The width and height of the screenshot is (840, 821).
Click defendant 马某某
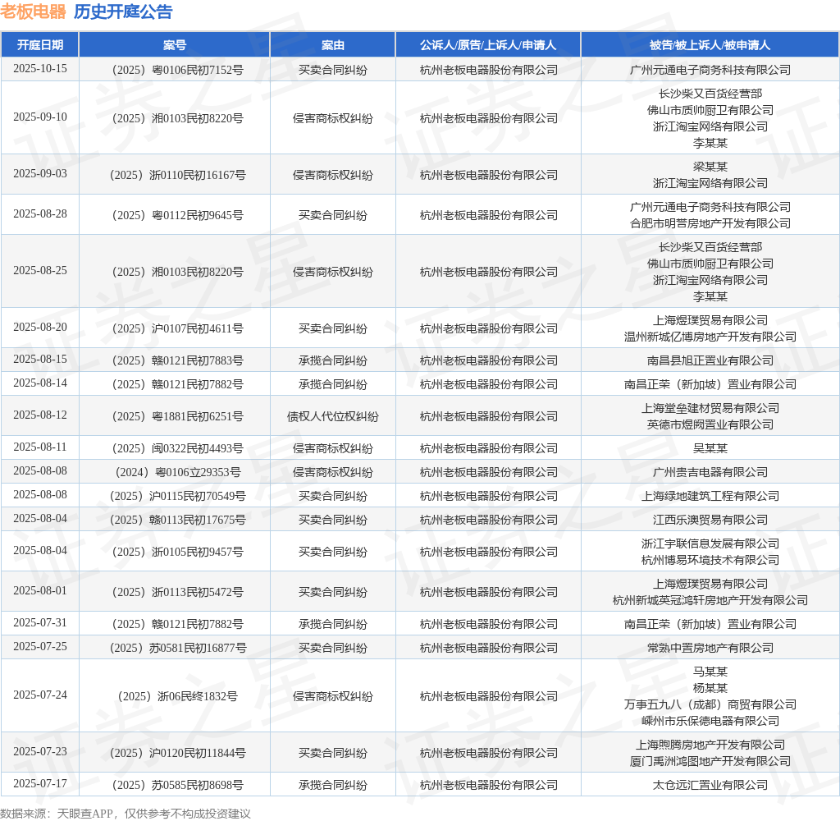coord(710,672)
